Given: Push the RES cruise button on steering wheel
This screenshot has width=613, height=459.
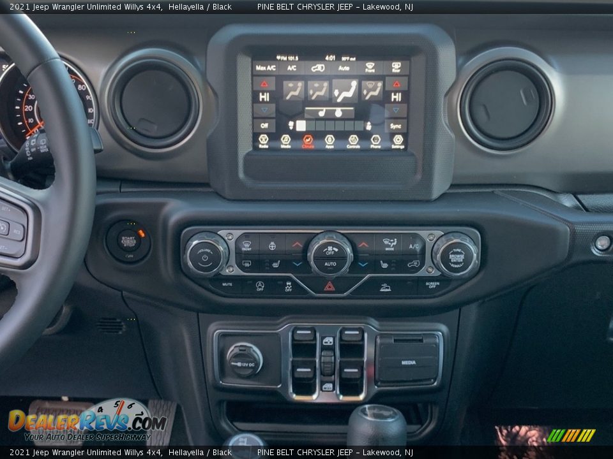Looking at the screenshot, I should coord(17,231).
